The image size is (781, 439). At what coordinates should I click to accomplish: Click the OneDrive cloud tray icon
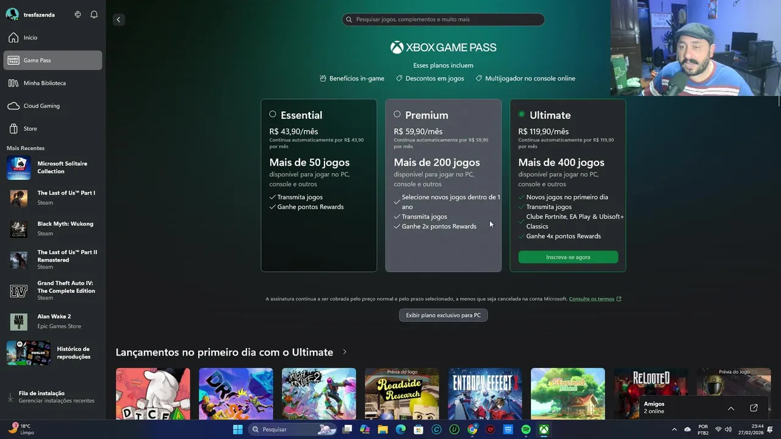click(x=688, y=429)
